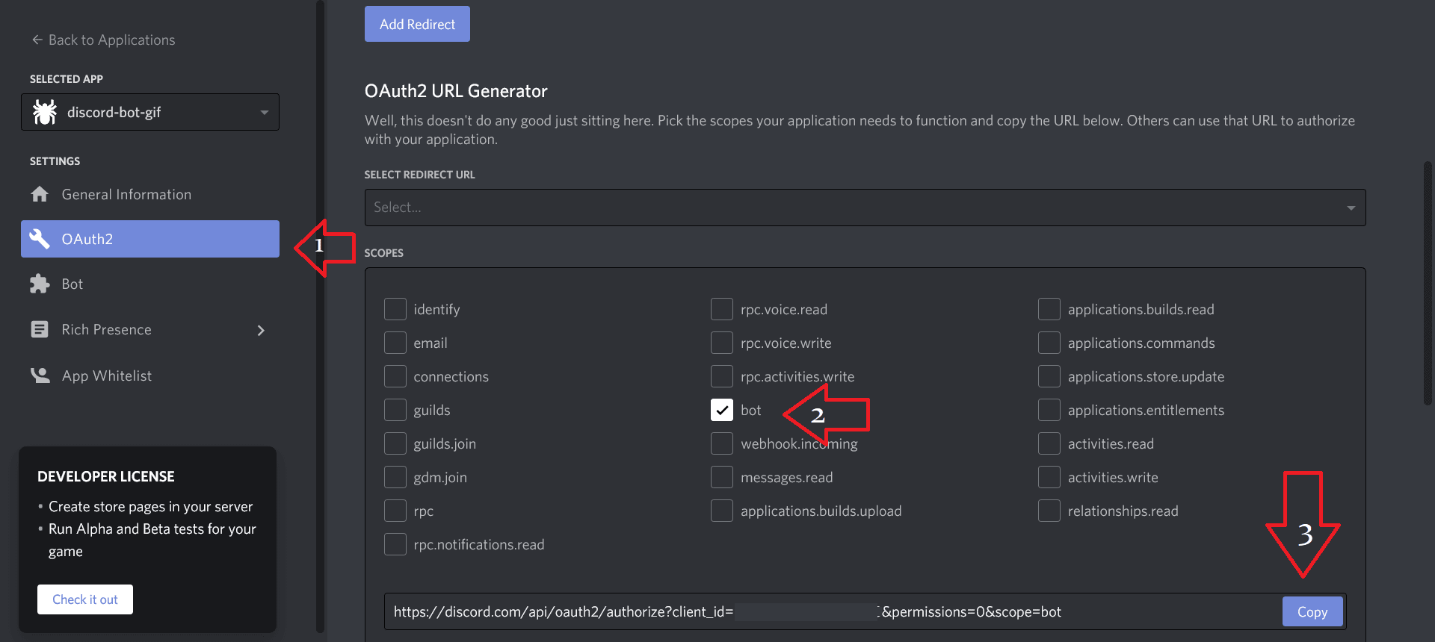Enable the activities.write scope checkbox
The image size is (1435, 642).
pos(1049,477)
